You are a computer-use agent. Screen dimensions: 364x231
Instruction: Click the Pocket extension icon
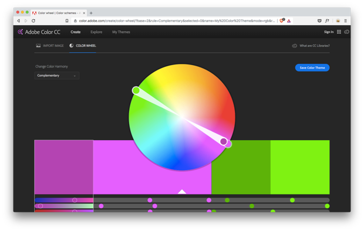click(x=319, y=21)
